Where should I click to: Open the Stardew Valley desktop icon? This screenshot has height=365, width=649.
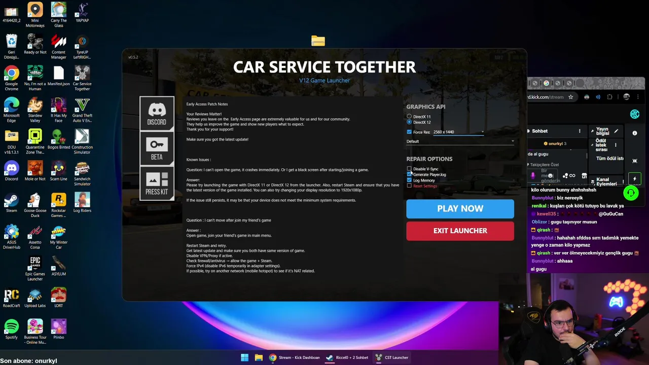[x=35, y=110]
